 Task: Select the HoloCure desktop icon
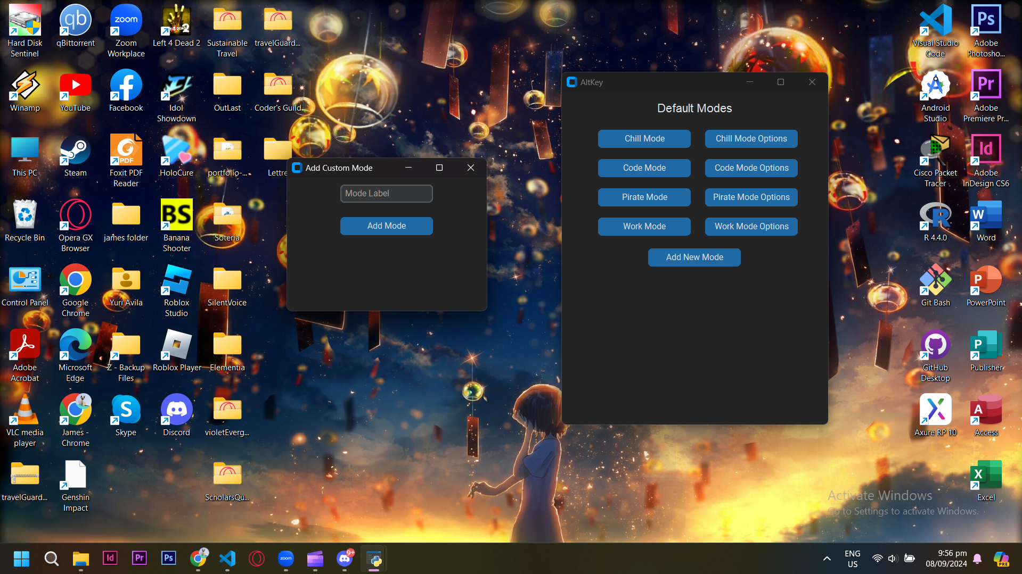176,155
